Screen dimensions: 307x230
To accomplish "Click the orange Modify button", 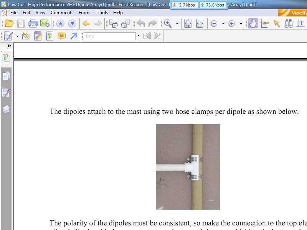I will pyautogui.click(x=292, y=13).
